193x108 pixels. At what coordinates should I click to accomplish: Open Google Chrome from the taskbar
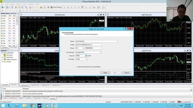pyautogui.click(x=32, y=105)
